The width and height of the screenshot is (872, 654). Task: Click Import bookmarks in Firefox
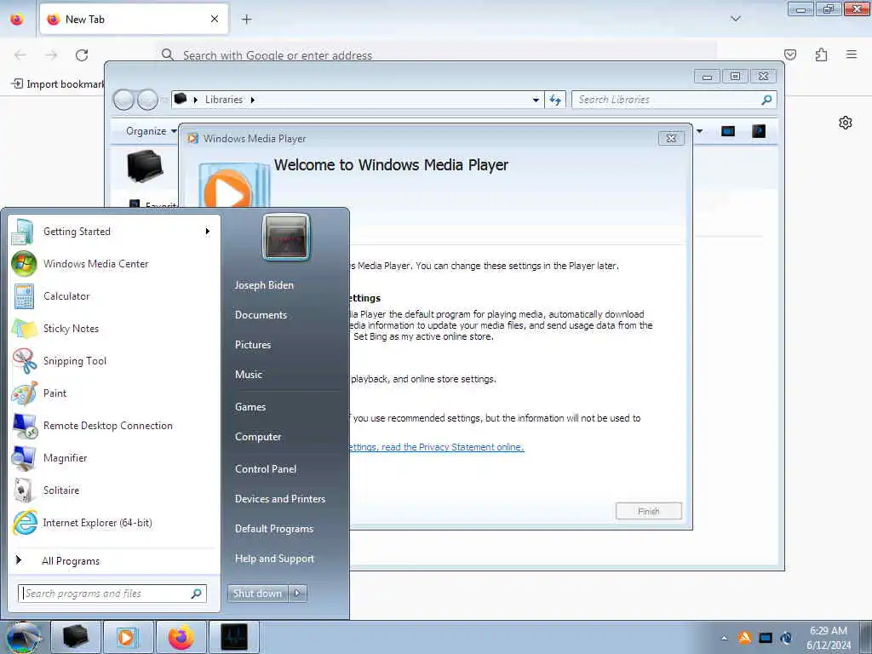(57, 84)
